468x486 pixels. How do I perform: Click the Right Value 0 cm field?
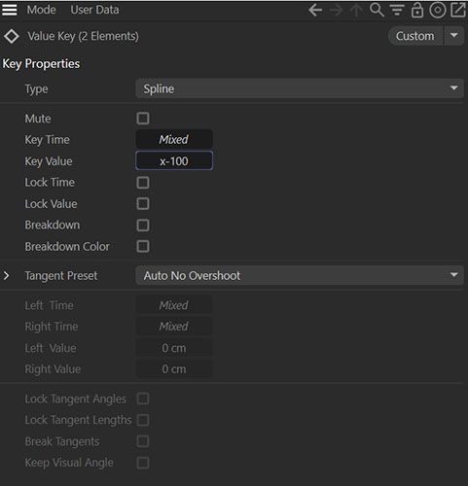point(174,369)
